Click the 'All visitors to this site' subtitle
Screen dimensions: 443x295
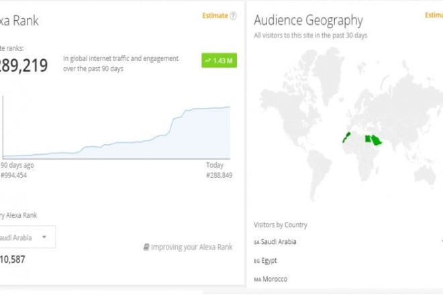[x=311, y=36]
